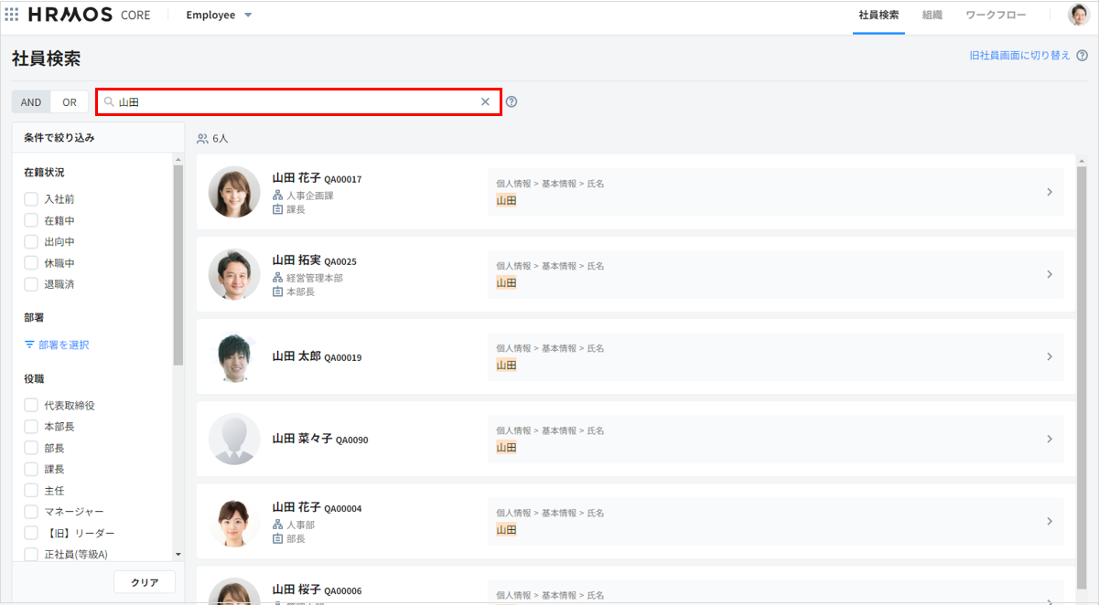Check the 在籍中 checkbox

31,220
